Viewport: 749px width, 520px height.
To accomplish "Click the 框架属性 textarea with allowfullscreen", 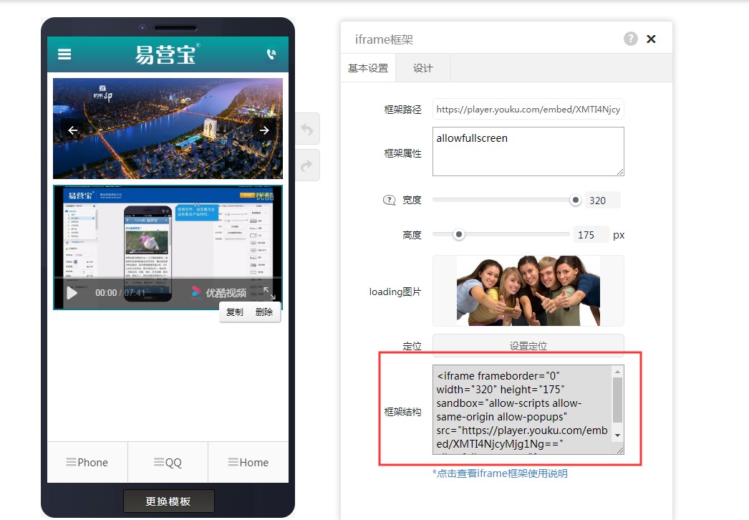I will 528,151.
